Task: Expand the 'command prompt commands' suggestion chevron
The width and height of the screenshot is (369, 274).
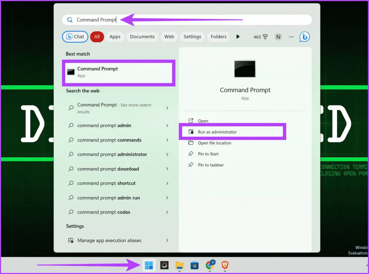Action: [x=167, y=140]
